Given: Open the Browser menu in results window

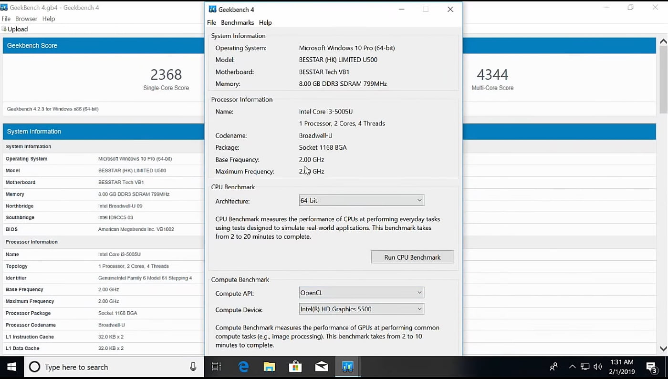Looking at the screenshot, I should click(26, 19).
